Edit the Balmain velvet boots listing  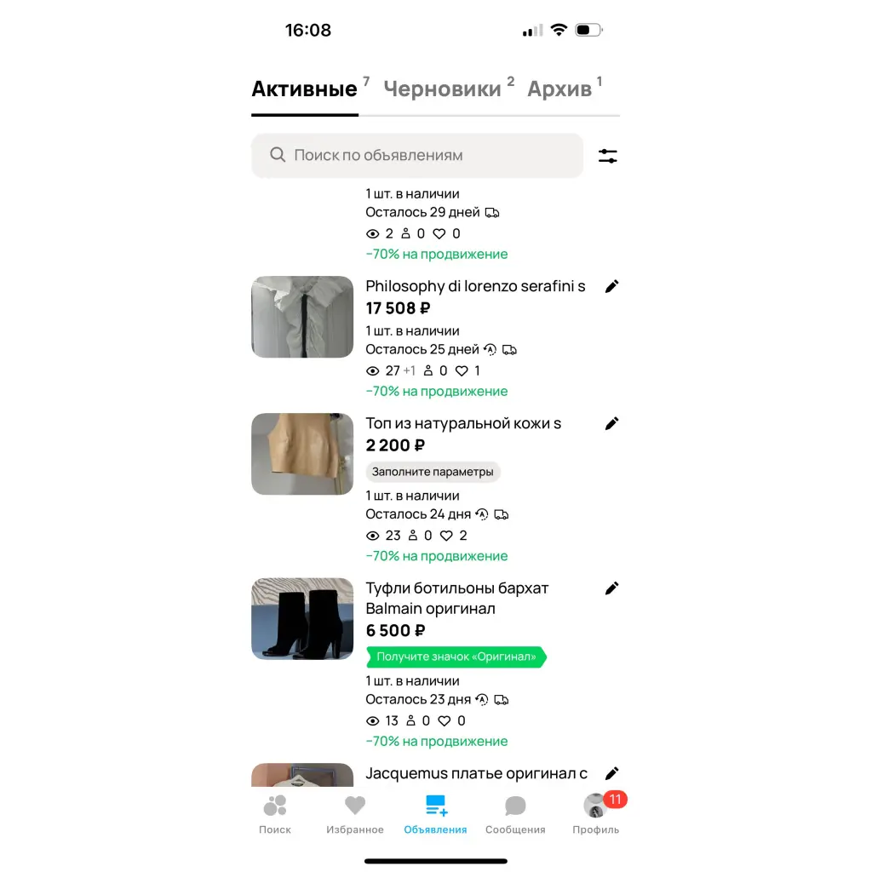coord(611,588)
